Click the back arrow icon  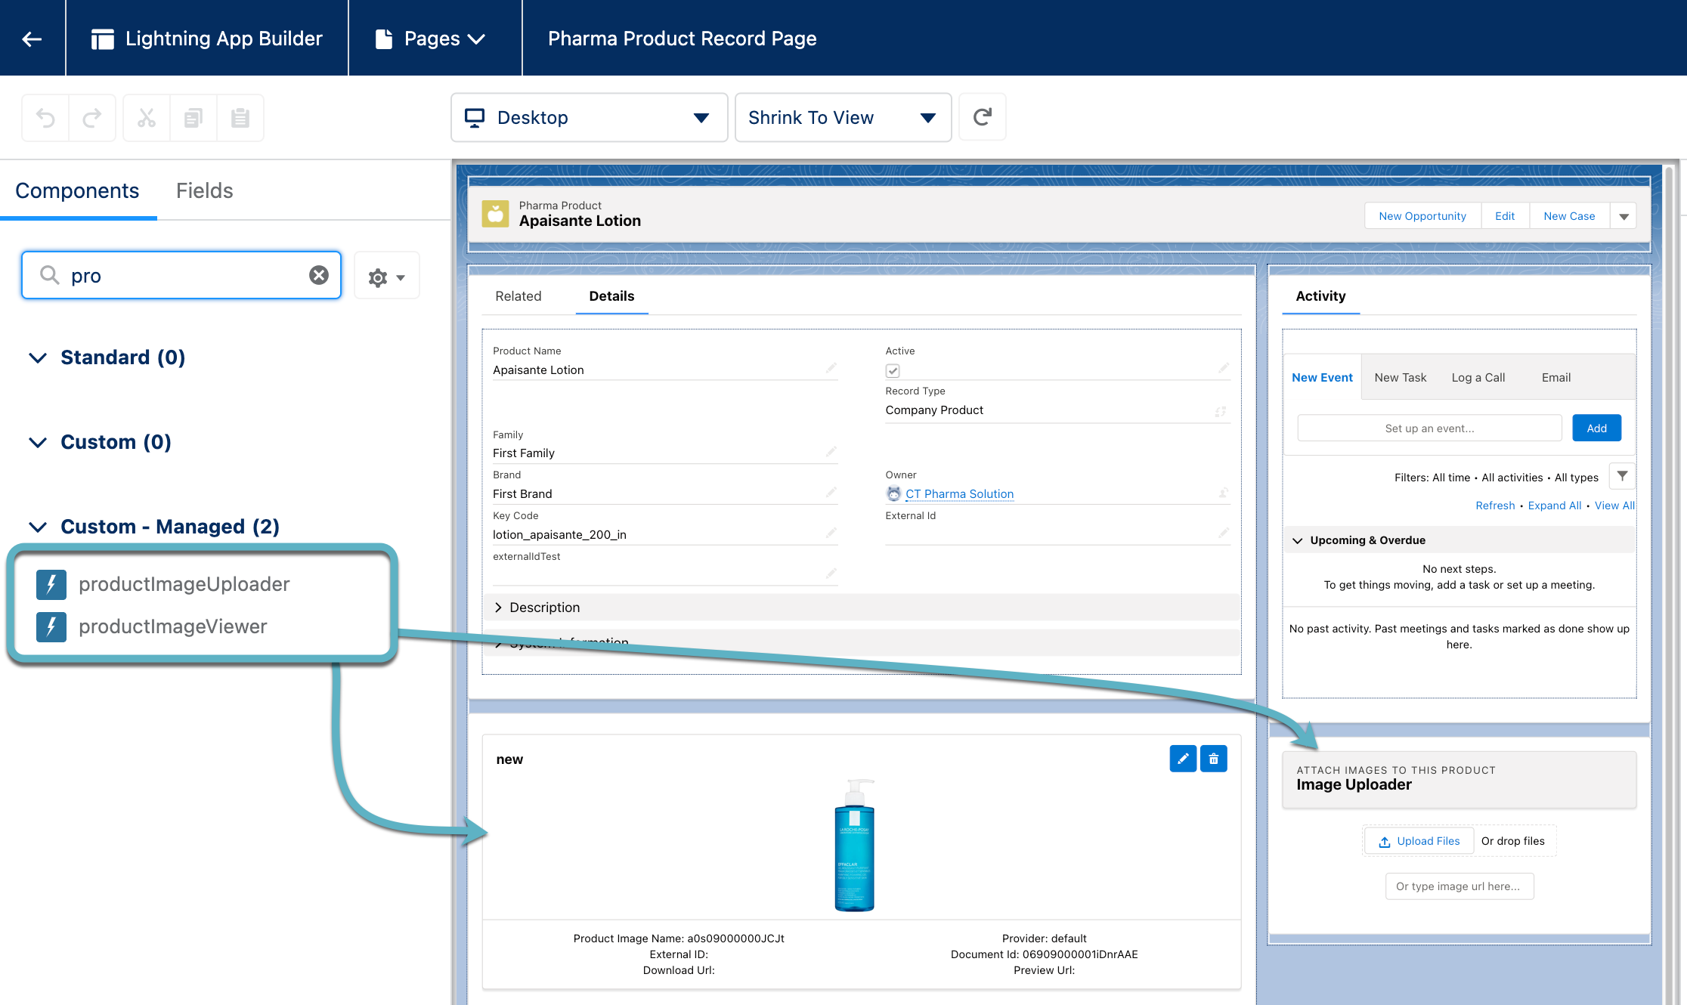32,39
